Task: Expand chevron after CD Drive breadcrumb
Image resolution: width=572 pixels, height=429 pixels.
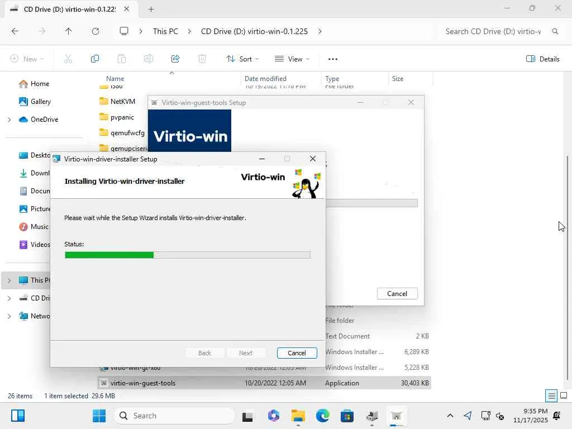Action: [x=320, y=31]
